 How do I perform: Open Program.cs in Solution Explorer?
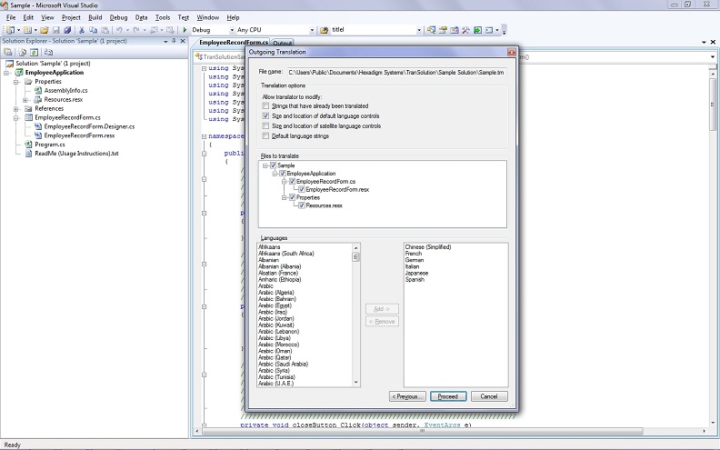click(x=50, y=145)
